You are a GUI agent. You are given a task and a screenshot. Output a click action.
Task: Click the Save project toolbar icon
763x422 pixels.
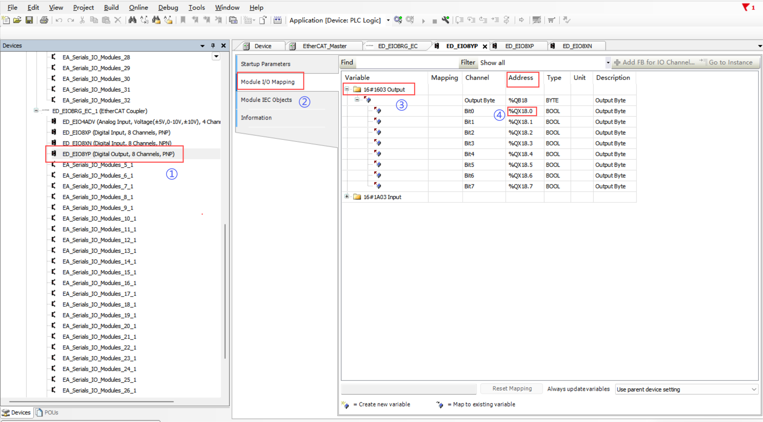point(29,20)
